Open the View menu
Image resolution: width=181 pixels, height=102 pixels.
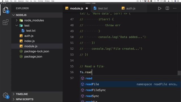coord(27,1)
